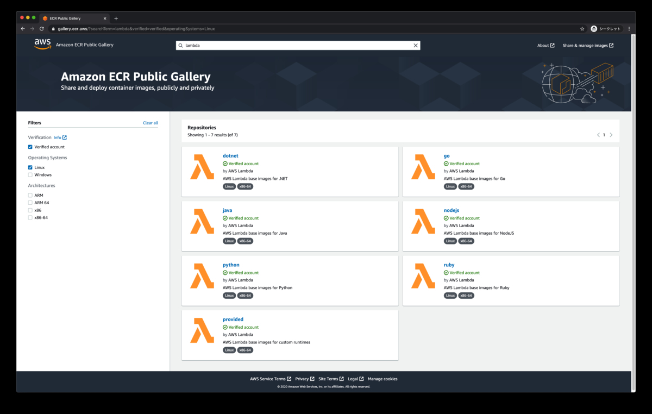Click the go repository Lambda logo

[423, 167]
